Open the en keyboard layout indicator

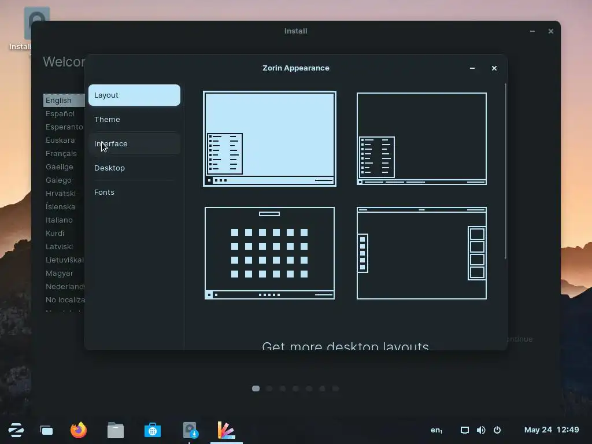tap(436, 430)
